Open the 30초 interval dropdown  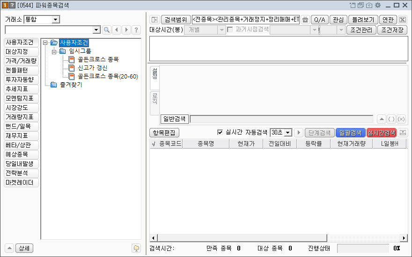[x=288, y=133]
